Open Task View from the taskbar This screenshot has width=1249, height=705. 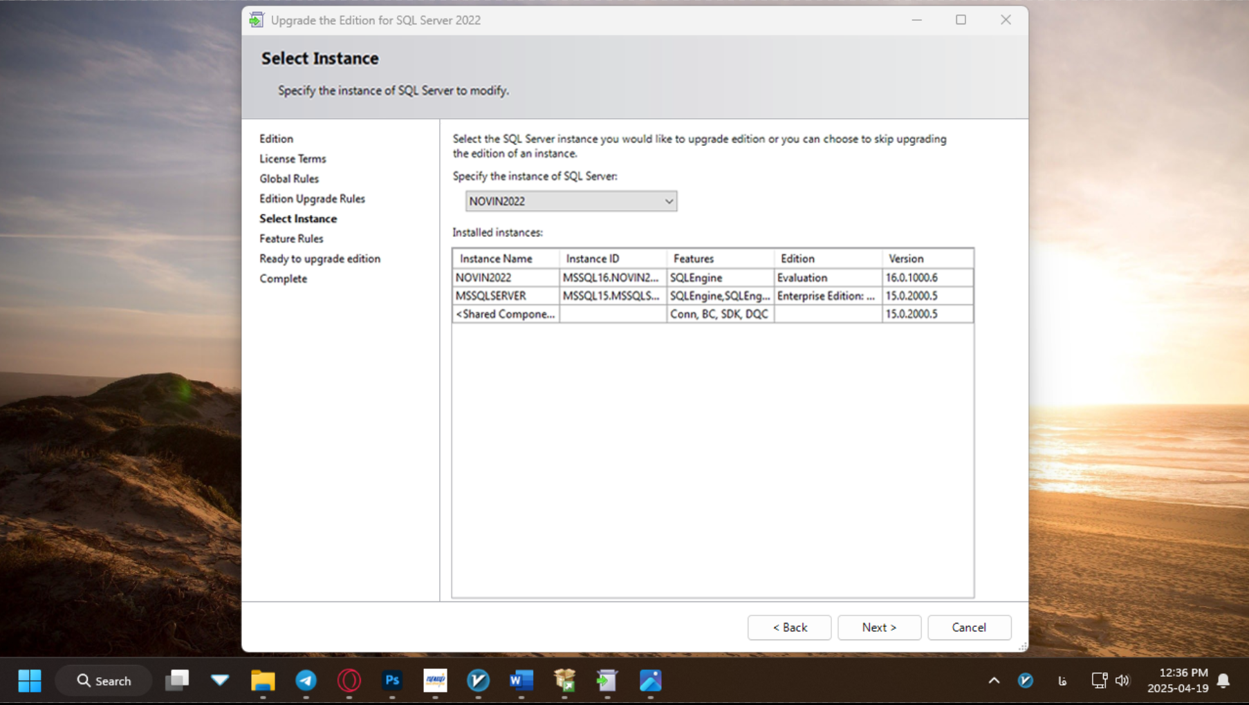[x=177, y=681]
